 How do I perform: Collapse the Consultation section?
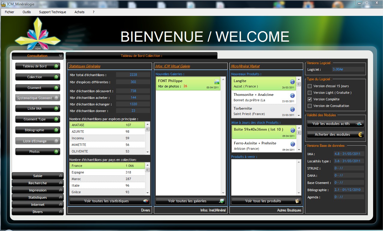[x=37, y=56]
